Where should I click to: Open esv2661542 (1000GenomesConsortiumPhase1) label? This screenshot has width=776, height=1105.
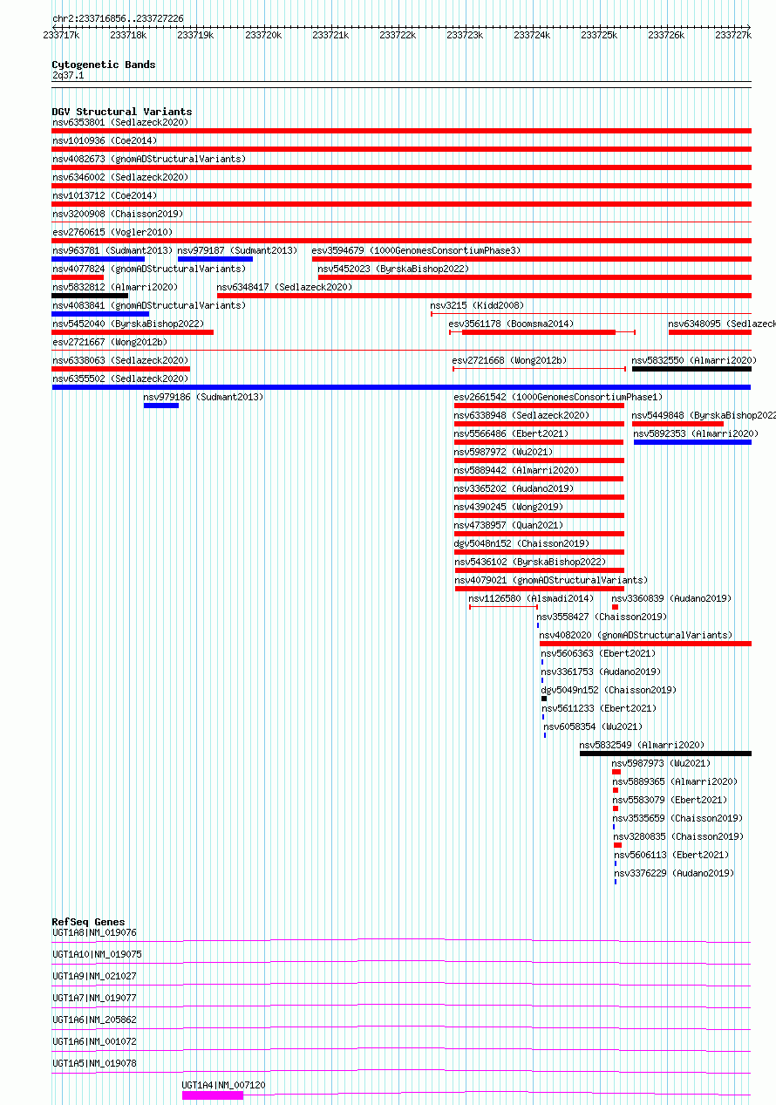click(x=559, y=397)
